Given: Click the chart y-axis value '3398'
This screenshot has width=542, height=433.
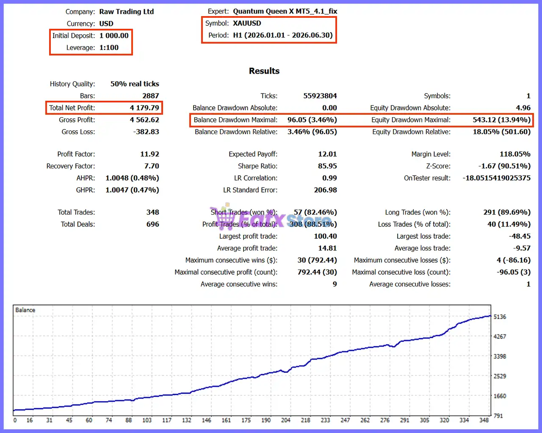Looking at the screenshot, I should [x=500, y=356].
